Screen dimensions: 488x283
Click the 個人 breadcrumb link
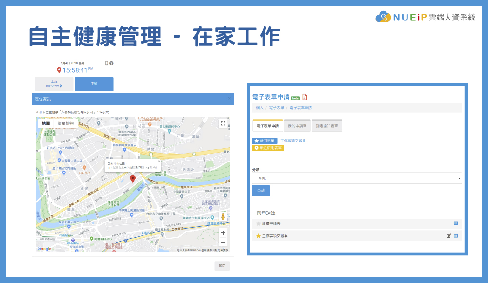coord(260,108)
